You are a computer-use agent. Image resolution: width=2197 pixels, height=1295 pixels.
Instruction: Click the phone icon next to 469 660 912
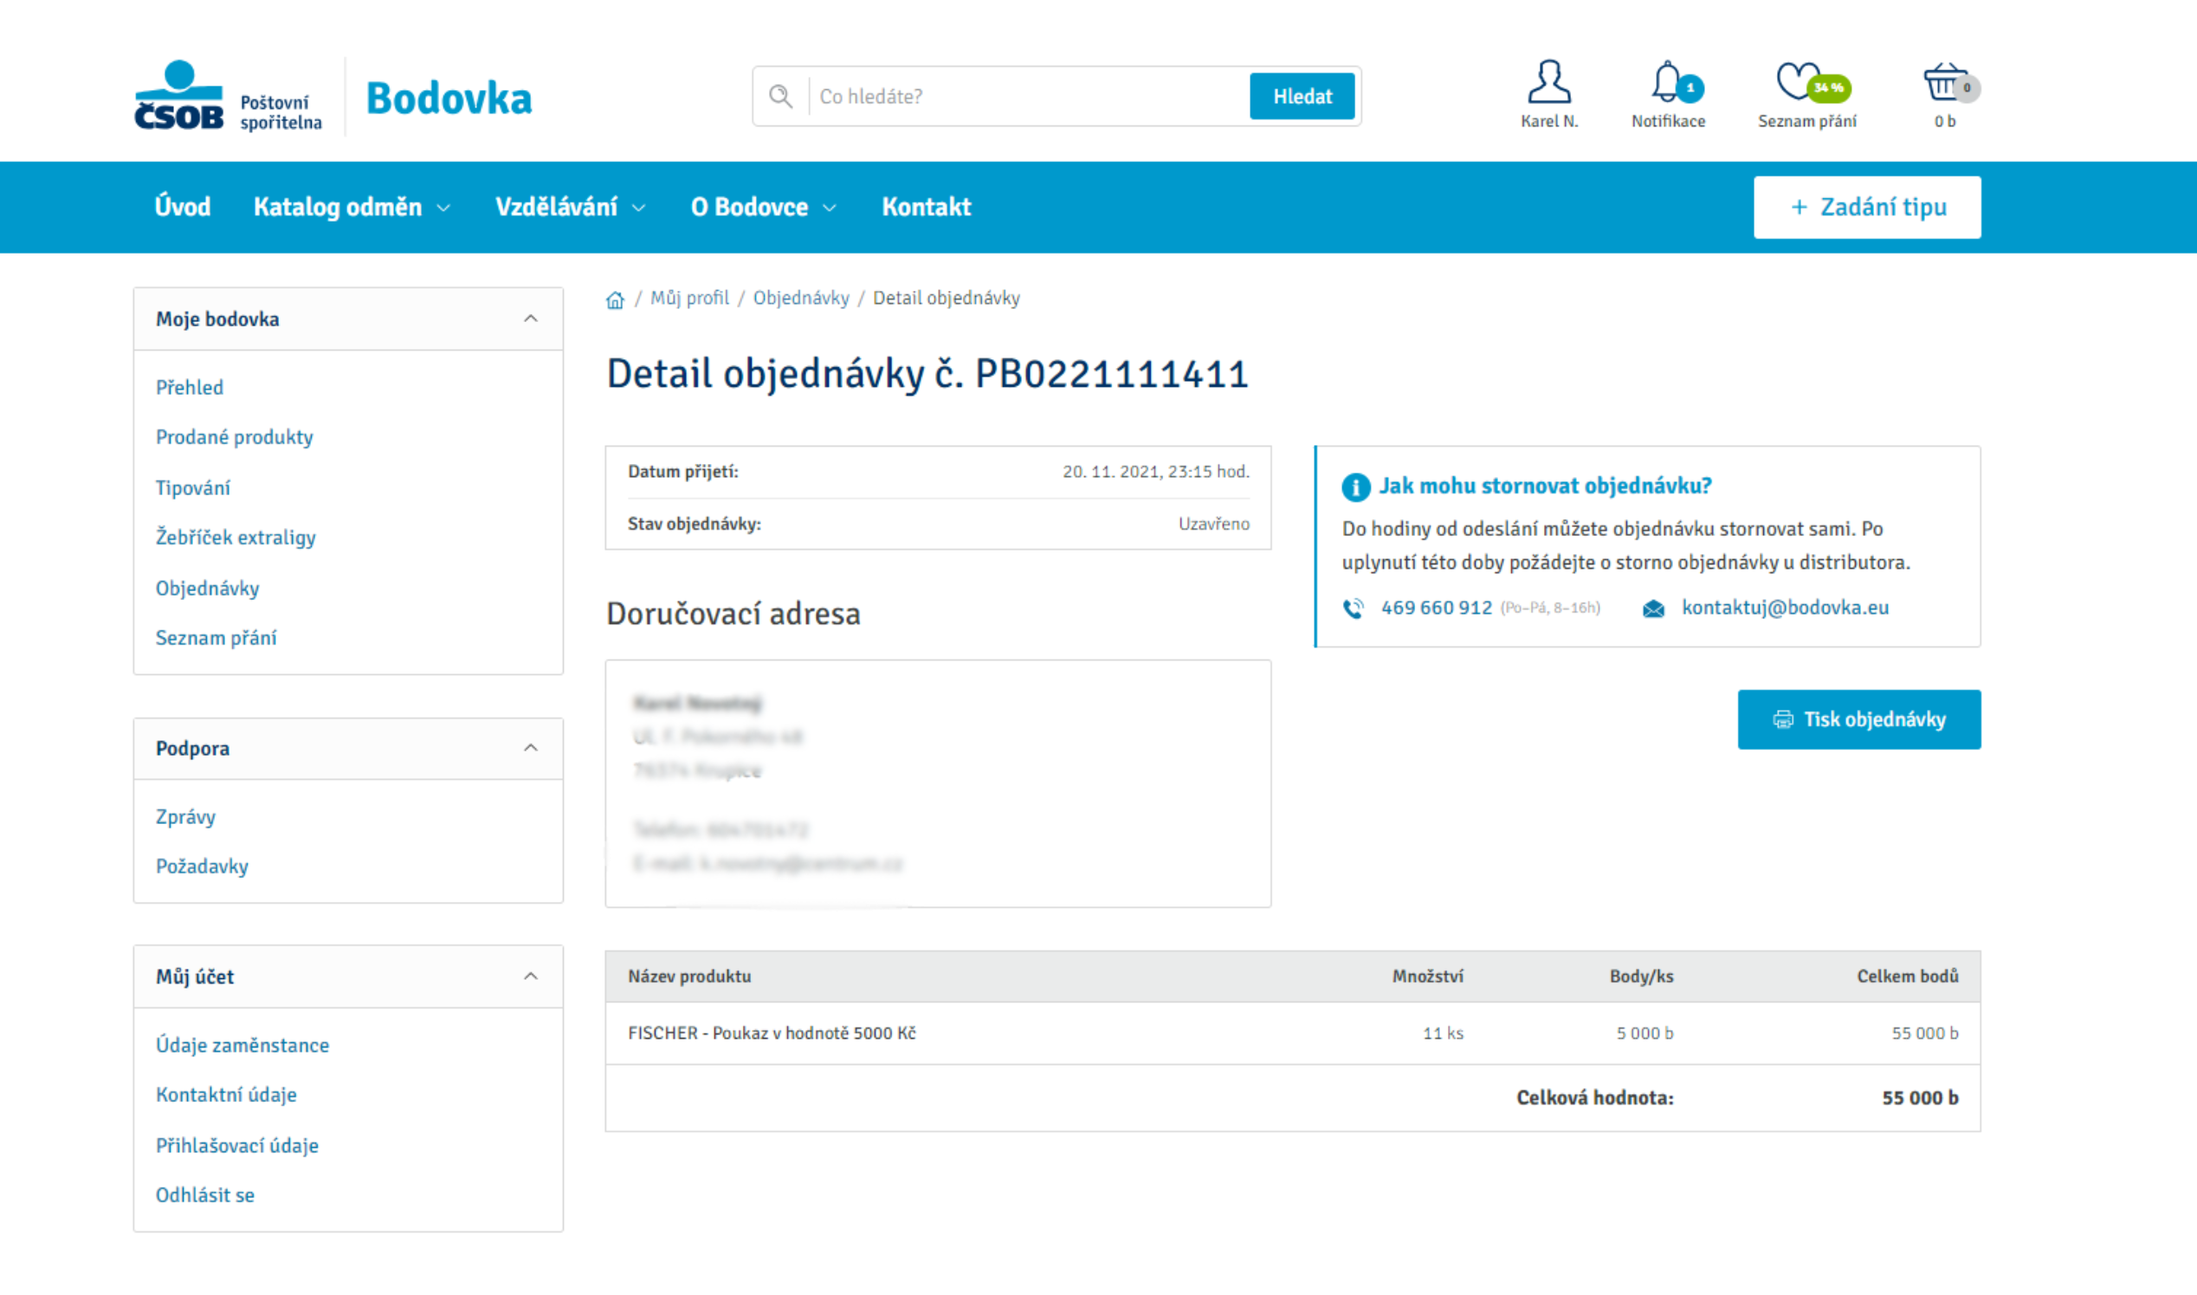(x=1353, y=609)
